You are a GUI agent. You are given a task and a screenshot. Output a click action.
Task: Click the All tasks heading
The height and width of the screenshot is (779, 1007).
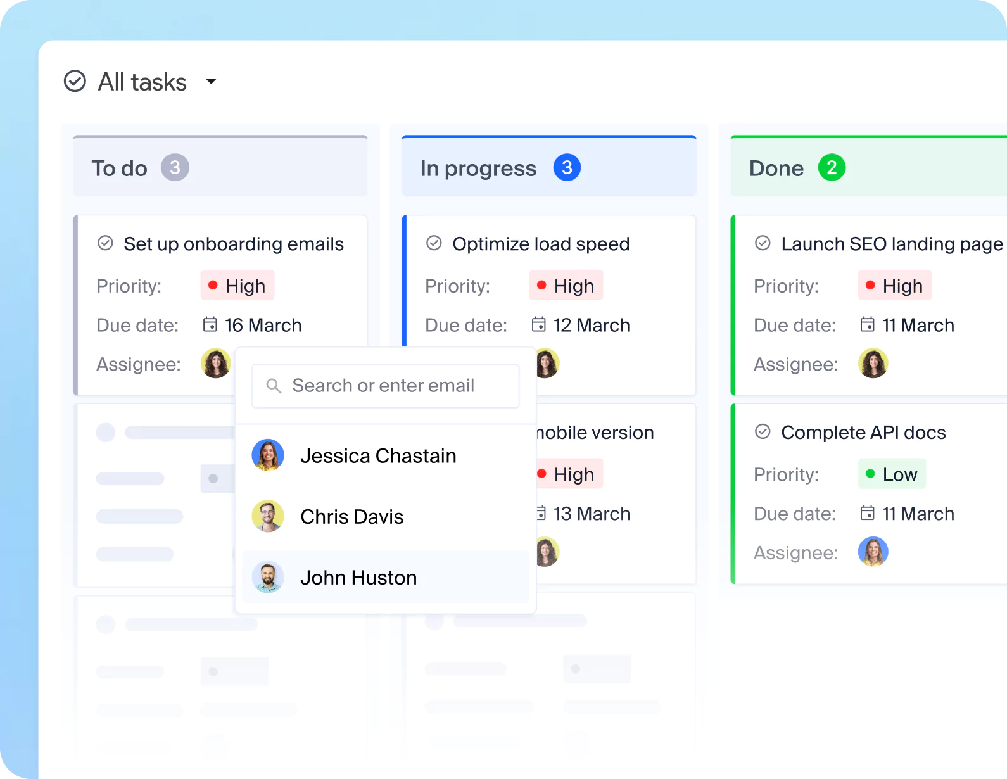[142, 82]
